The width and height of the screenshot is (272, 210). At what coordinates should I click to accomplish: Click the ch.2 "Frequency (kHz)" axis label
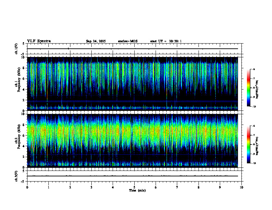point(19,137)
